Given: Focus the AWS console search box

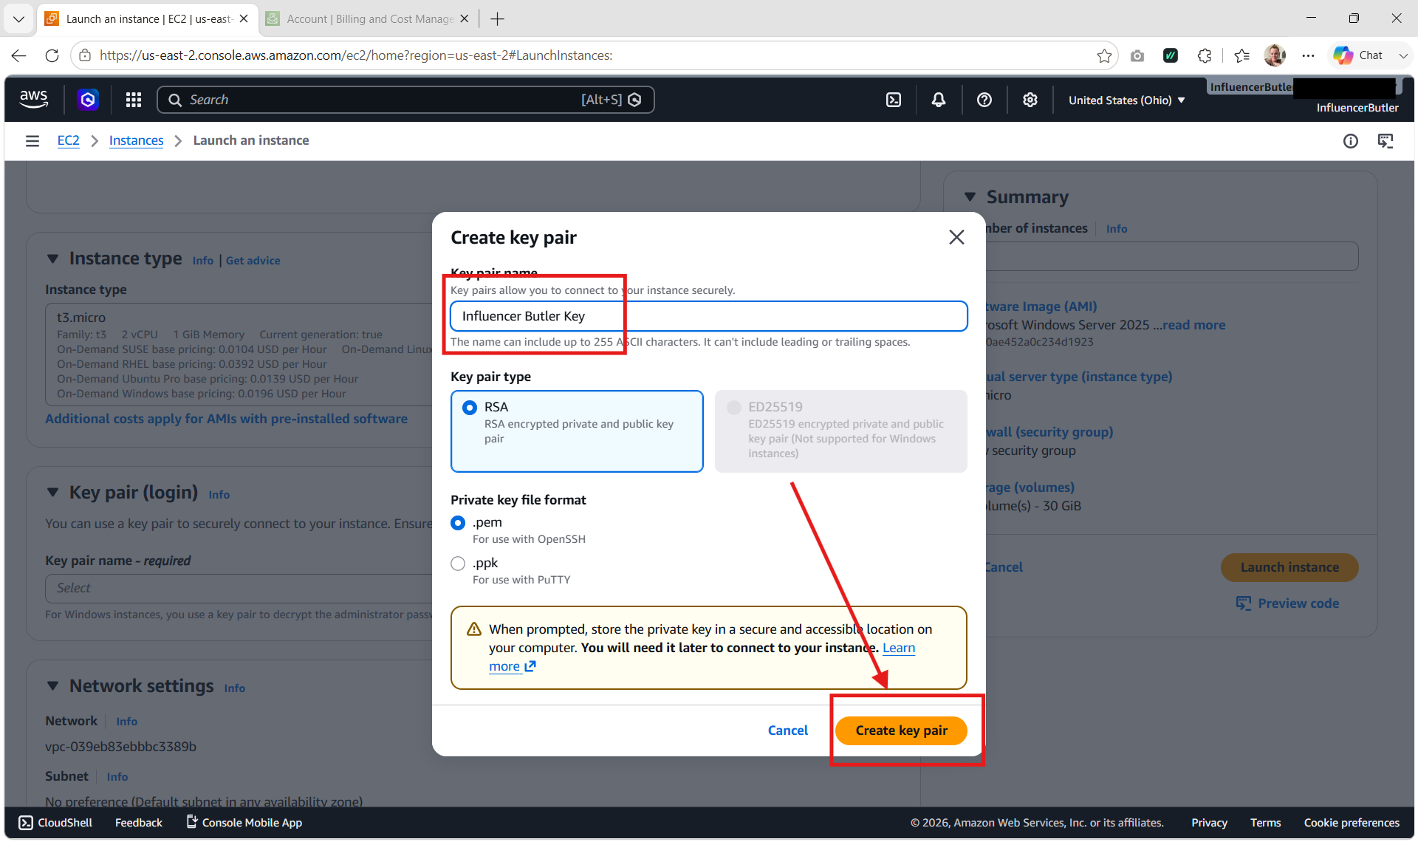Looking at the screenshot, I should click(x=405, y=100).
